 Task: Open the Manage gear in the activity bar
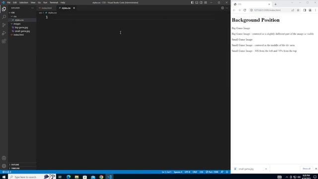4,166
